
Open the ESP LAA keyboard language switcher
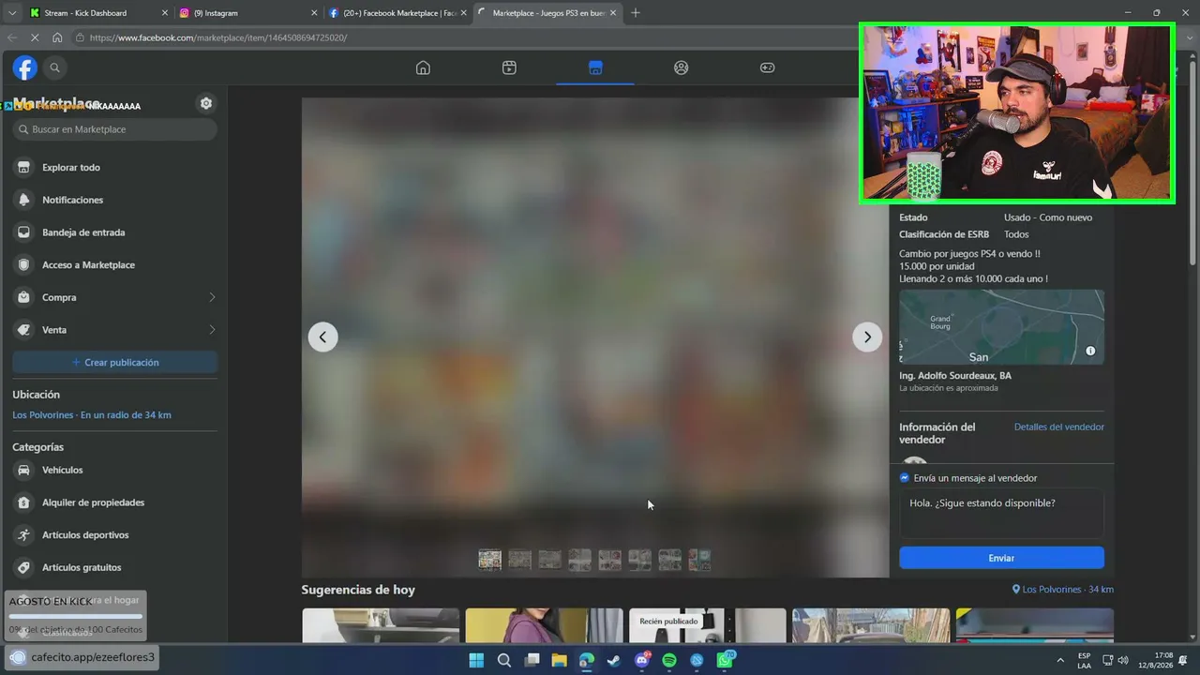pyautogui.click(x=1085, y=660)
